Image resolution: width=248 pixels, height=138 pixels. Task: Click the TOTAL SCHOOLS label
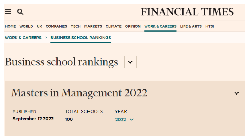pyautogui.click(x=84, y=111)
